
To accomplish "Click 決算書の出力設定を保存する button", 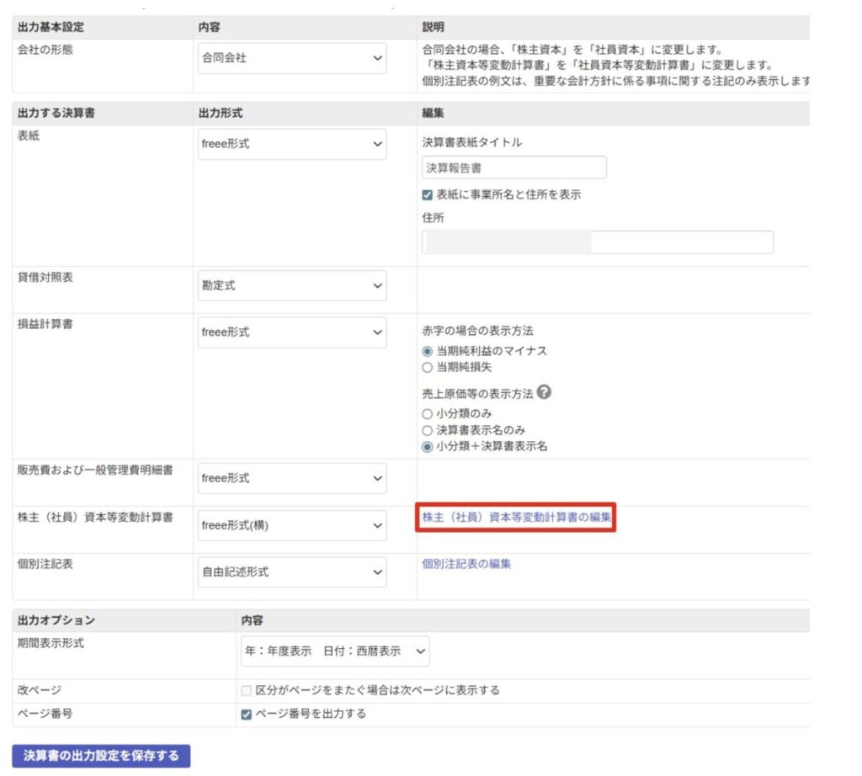I will (101, 756).
